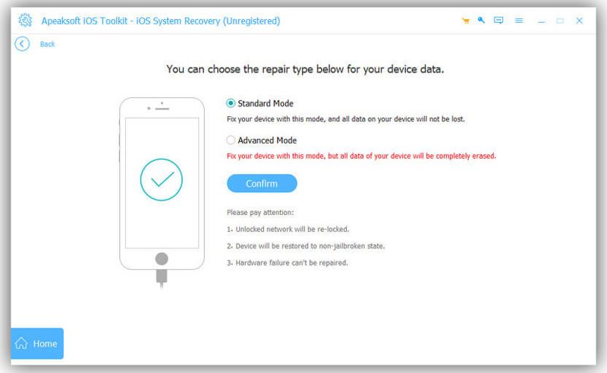Click the register key icon

coord(481,21)
